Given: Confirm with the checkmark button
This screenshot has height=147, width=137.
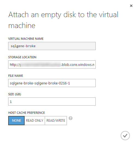Looking at the screenshot, I should point(125,136).
